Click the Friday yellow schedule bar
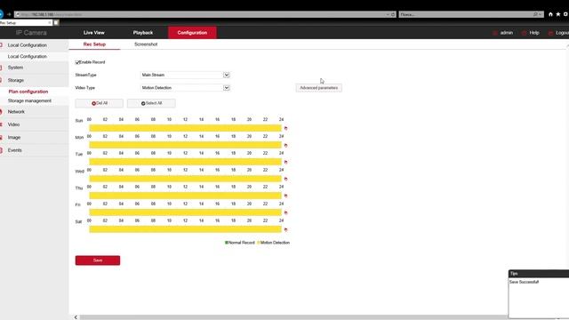Image resolution: width=569 pixels, height=320 pixels. (x=186, y=212)
